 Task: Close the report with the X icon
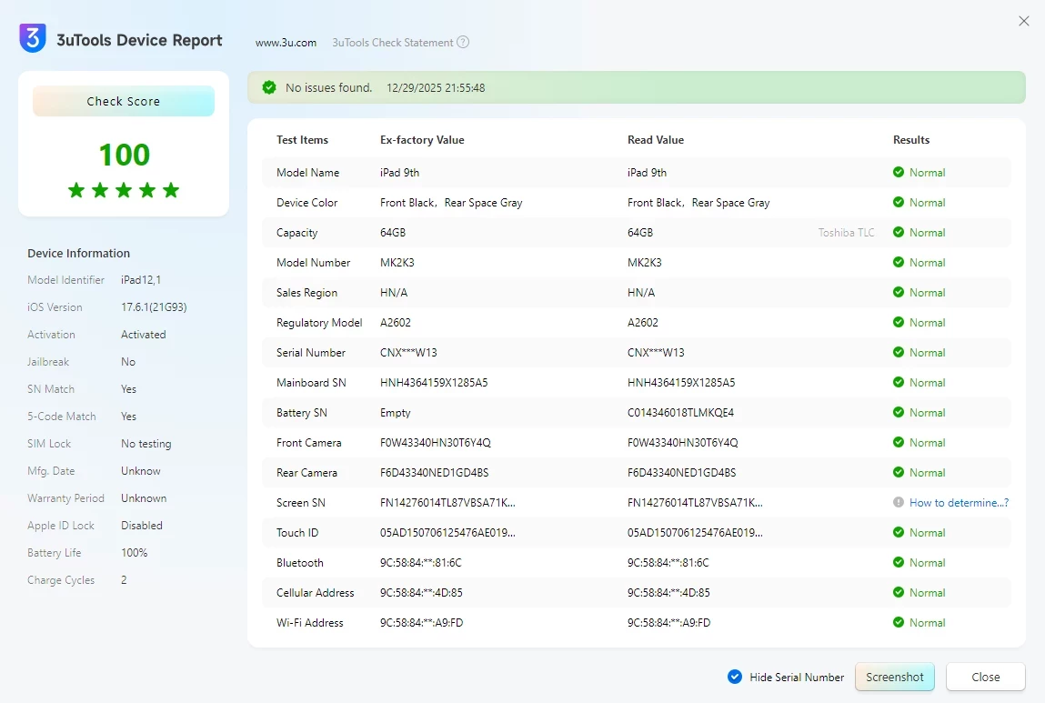[x=1024, y=21]
